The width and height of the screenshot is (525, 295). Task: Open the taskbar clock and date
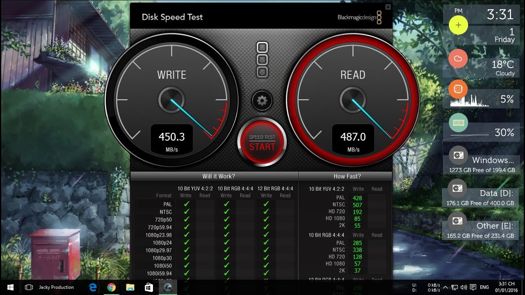tap(506, 287)
